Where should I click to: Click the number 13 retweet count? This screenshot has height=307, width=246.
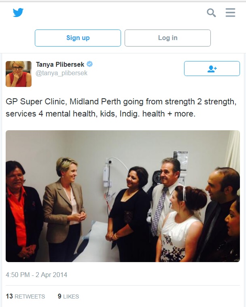(9, 296)
